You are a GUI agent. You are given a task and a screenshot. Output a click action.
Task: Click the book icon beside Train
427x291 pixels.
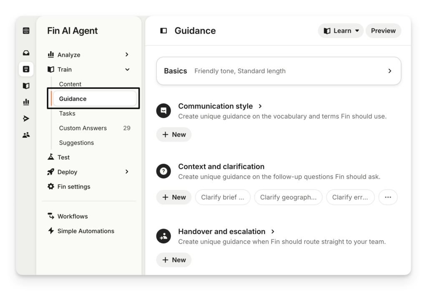pyautogui.click(x=51, y=70)
